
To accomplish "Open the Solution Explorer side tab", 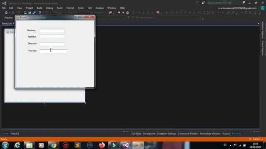I will point(263,30).
